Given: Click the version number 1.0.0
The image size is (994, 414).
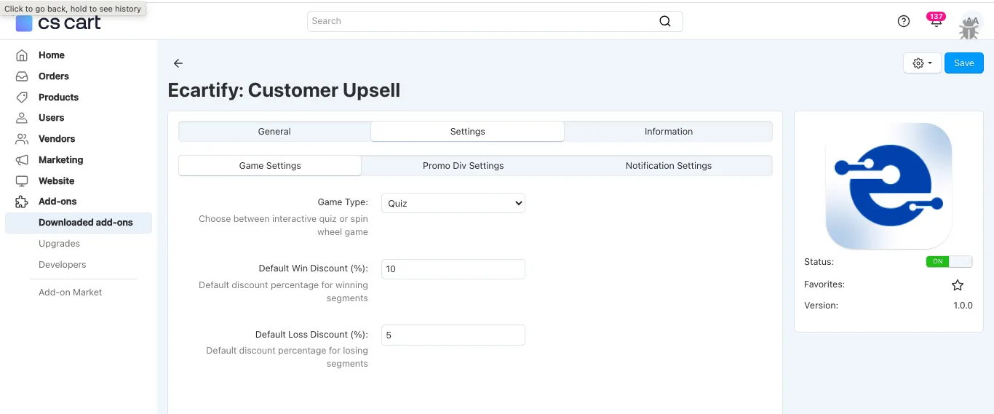Looking at the screenshot, I should (963, 306).
